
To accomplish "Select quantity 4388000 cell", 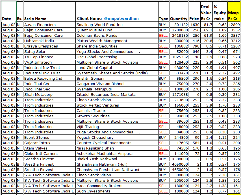I will [x=179, y=159].
